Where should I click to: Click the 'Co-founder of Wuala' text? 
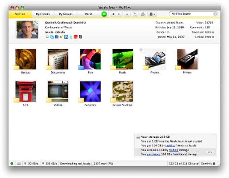pos(58,27)
